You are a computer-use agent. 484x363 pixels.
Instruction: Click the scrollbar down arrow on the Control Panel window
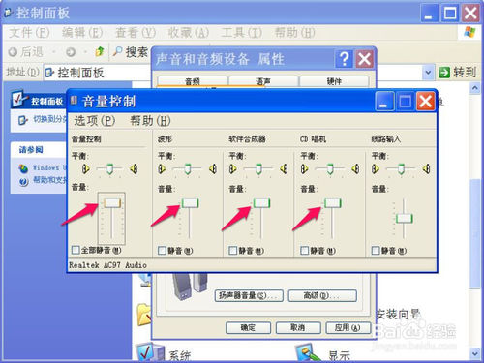tap(474, 353)
